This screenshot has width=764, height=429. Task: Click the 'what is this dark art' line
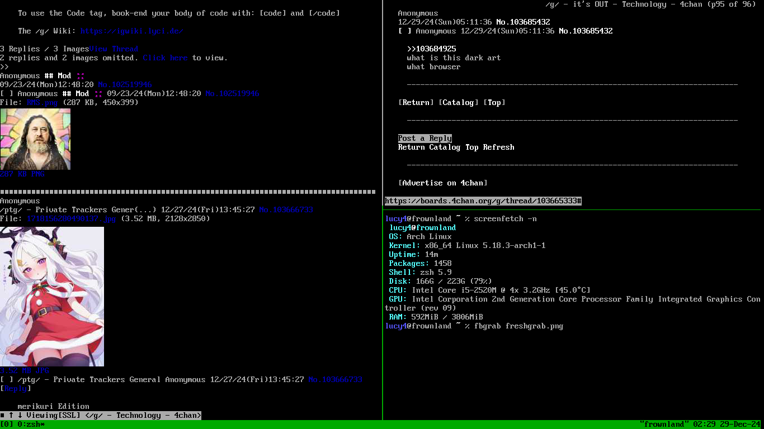tap(454, 58)
